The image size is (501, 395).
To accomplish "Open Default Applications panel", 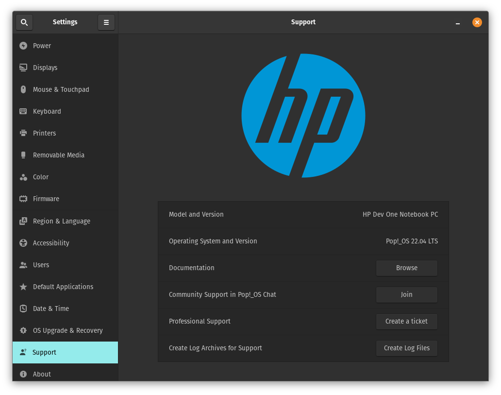I will pos(63,287).
